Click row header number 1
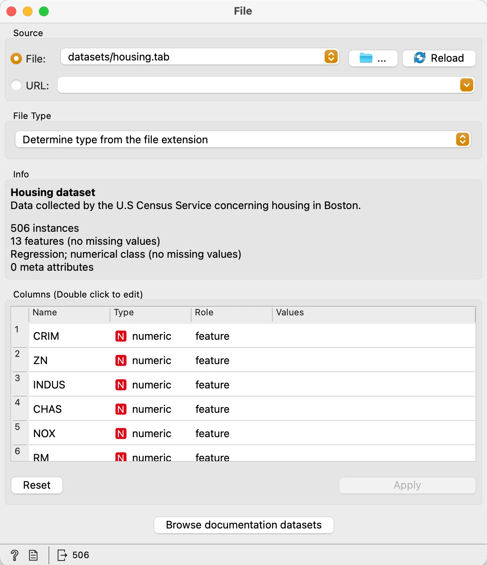 tap(17, 329)
